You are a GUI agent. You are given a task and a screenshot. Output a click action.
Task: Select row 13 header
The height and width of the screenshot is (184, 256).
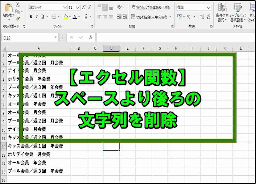tap(4, 155)
